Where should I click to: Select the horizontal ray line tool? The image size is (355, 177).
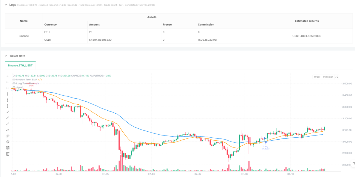coord(8,82)
